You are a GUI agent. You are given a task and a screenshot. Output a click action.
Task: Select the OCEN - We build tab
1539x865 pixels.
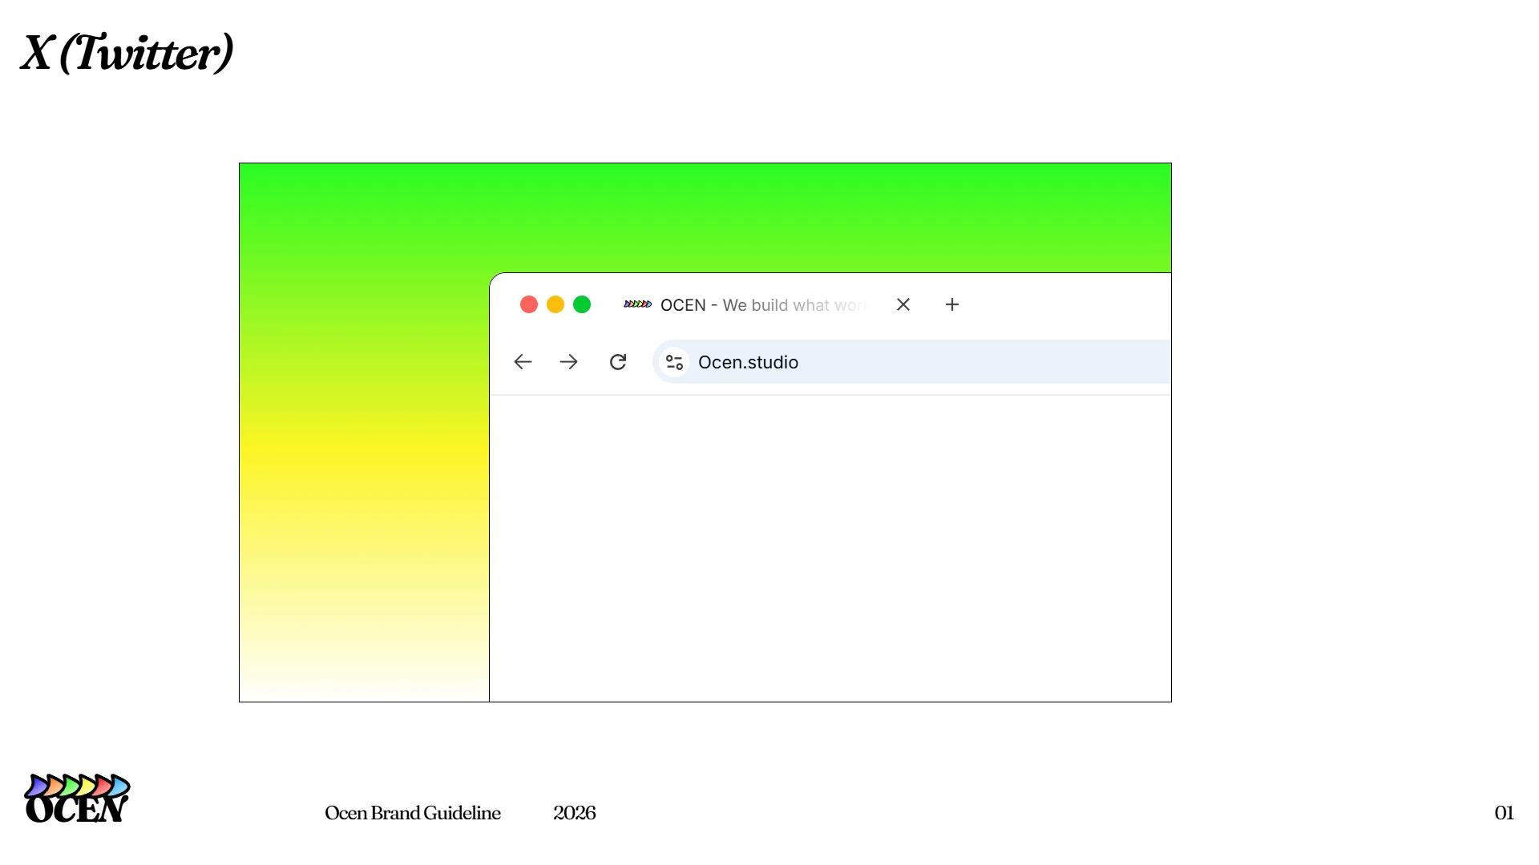tap(762, 305)
